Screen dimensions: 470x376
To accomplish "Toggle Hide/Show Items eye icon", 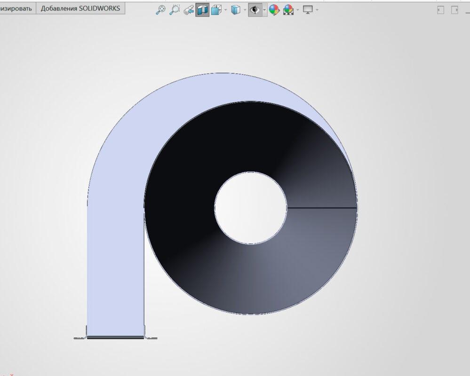I will click(255, 10).
